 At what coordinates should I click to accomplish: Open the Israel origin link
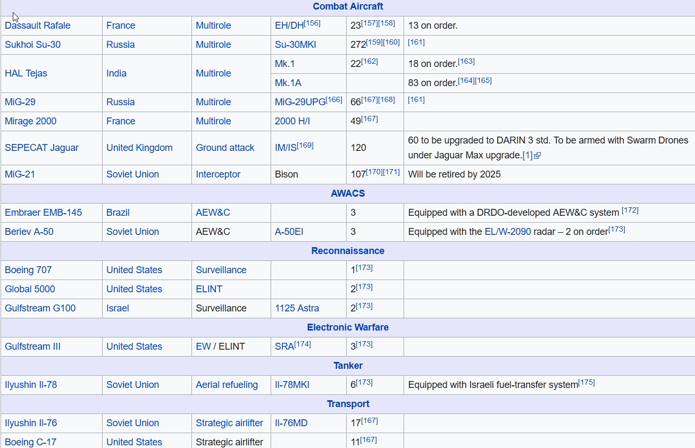point(118,308)
